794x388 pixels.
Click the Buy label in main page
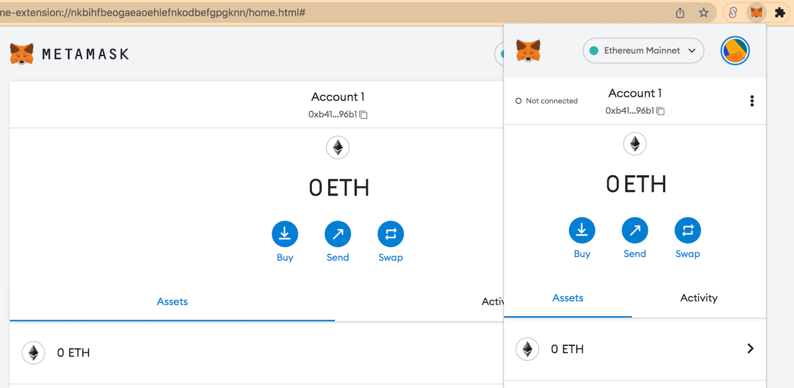click(x=285, y=258)
